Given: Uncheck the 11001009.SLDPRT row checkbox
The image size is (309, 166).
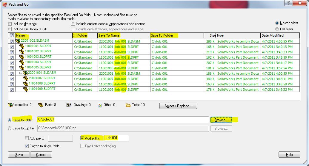Looking at the screenshot, I should pos(12,90).
